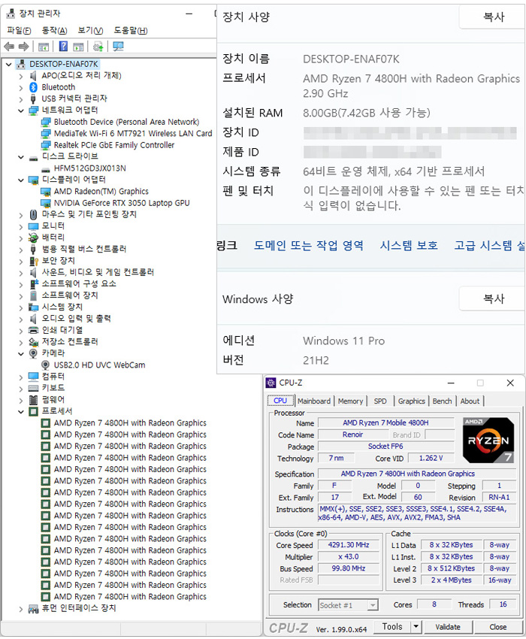This screenshot has height=639, width=526.
Task: Switch to the Memory tab in CPU-Z
Action: [x=350, y=401]
